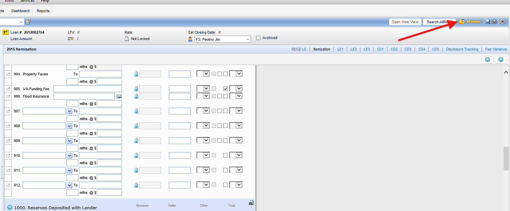Open the Fee Variance link
The image size is (510, 211).
(x=496, y=49)
